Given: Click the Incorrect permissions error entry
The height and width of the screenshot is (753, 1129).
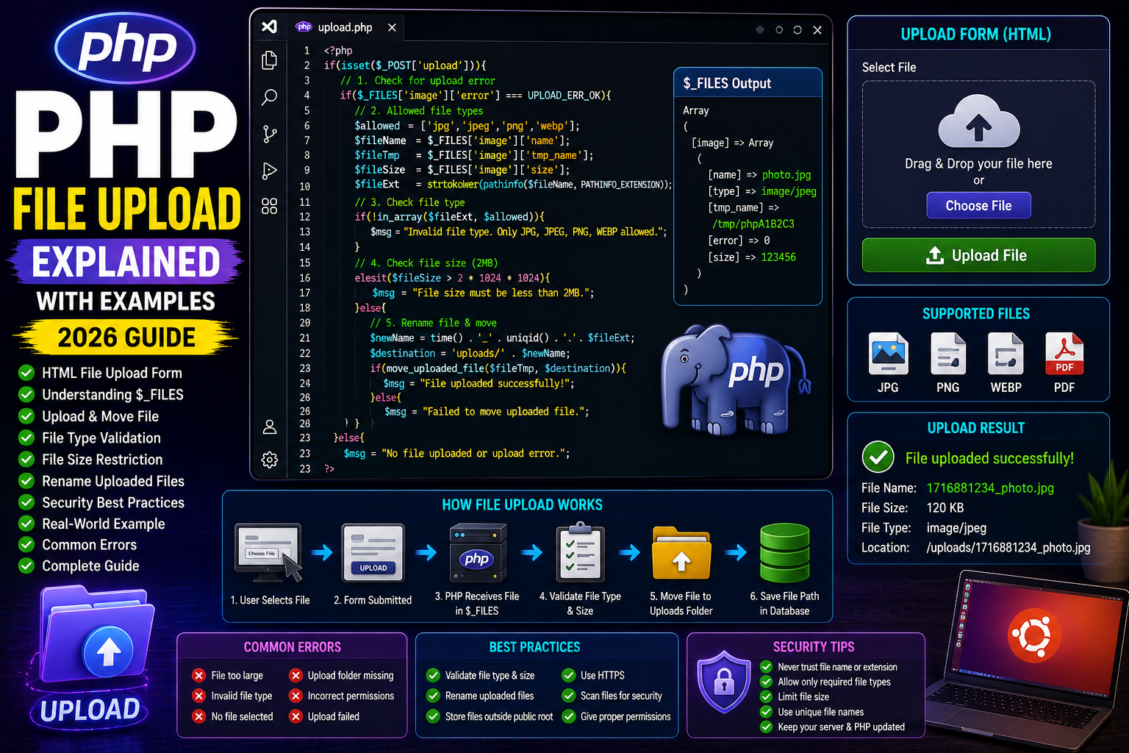Looking at the screenshot, I should [x=342, y=696].
